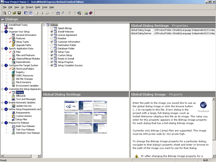Viewport: 216px width, 162px height.
Task: Collapse Specify Application Data section
Action: coord(2,49)
